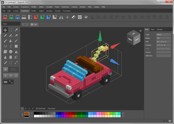Select the Move tool in Tools panel
Viewport: 174px width, 124px height.
(x=5, y=30)
